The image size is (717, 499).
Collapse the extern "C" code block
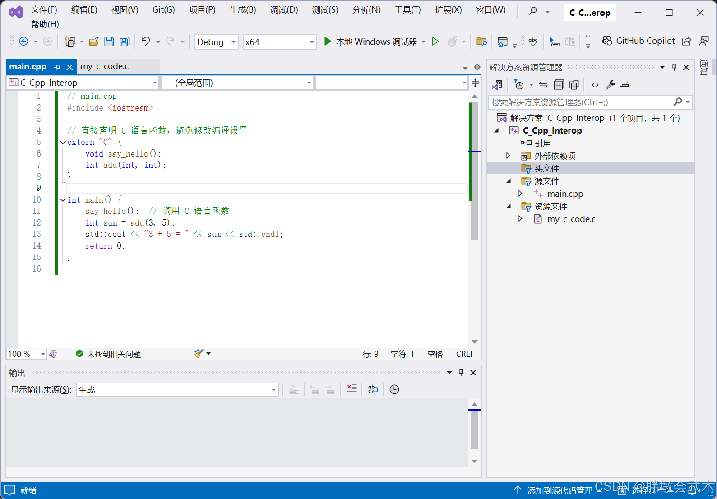[x=63, y=142]
